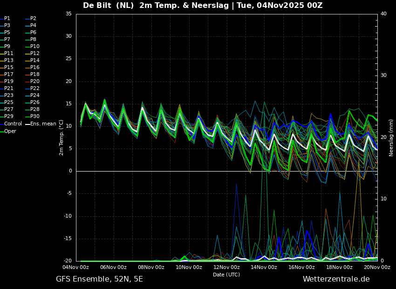
Task: Select the Ens. mean legend entry
Action: [43, 124]
